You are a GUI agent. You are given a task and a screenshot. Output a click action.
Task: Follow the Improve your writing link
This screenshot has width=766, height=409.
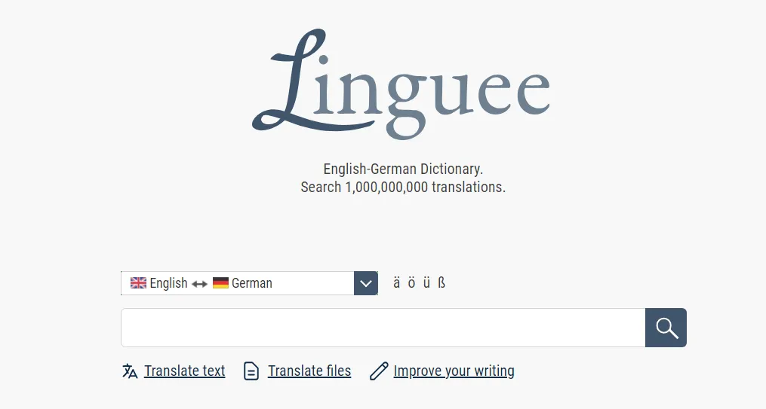coord(454,371)
